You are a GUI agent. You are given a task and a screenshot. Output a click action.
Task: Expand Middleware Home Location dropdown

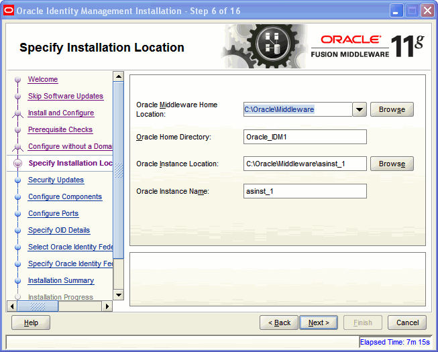click(x=360, y=109)
